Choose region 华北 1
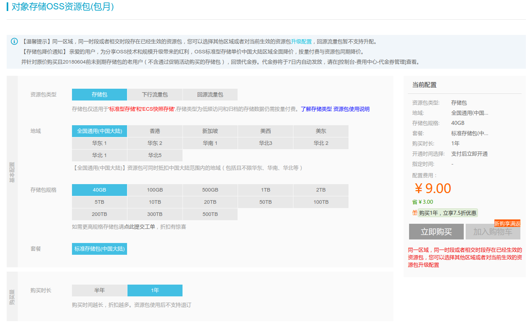Viewport: 531px width, 327px height. point(100,155)
